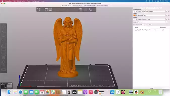The width and height of the screenshot is (170, 96).
Task: Switch to Ustawienia Filamentu tab
Action: click(x=90, y=6)
